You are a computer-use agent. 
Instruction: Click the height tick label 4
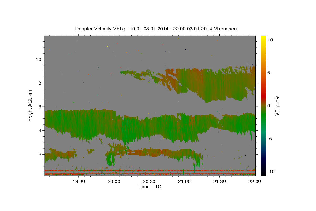[x=40, y=131]
